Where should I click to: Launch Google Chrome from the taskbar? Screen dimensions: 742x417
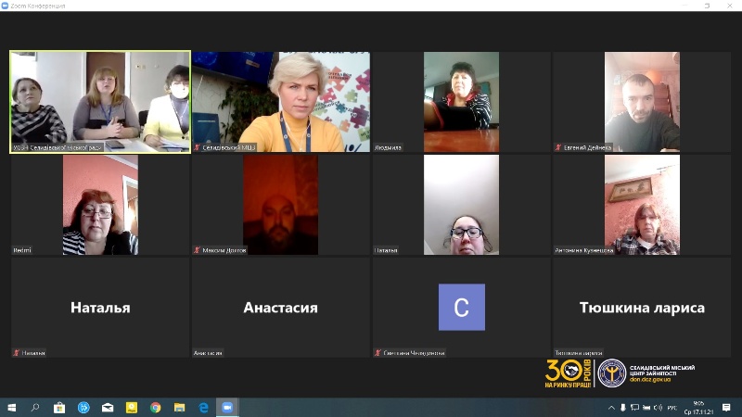point(156,408)
